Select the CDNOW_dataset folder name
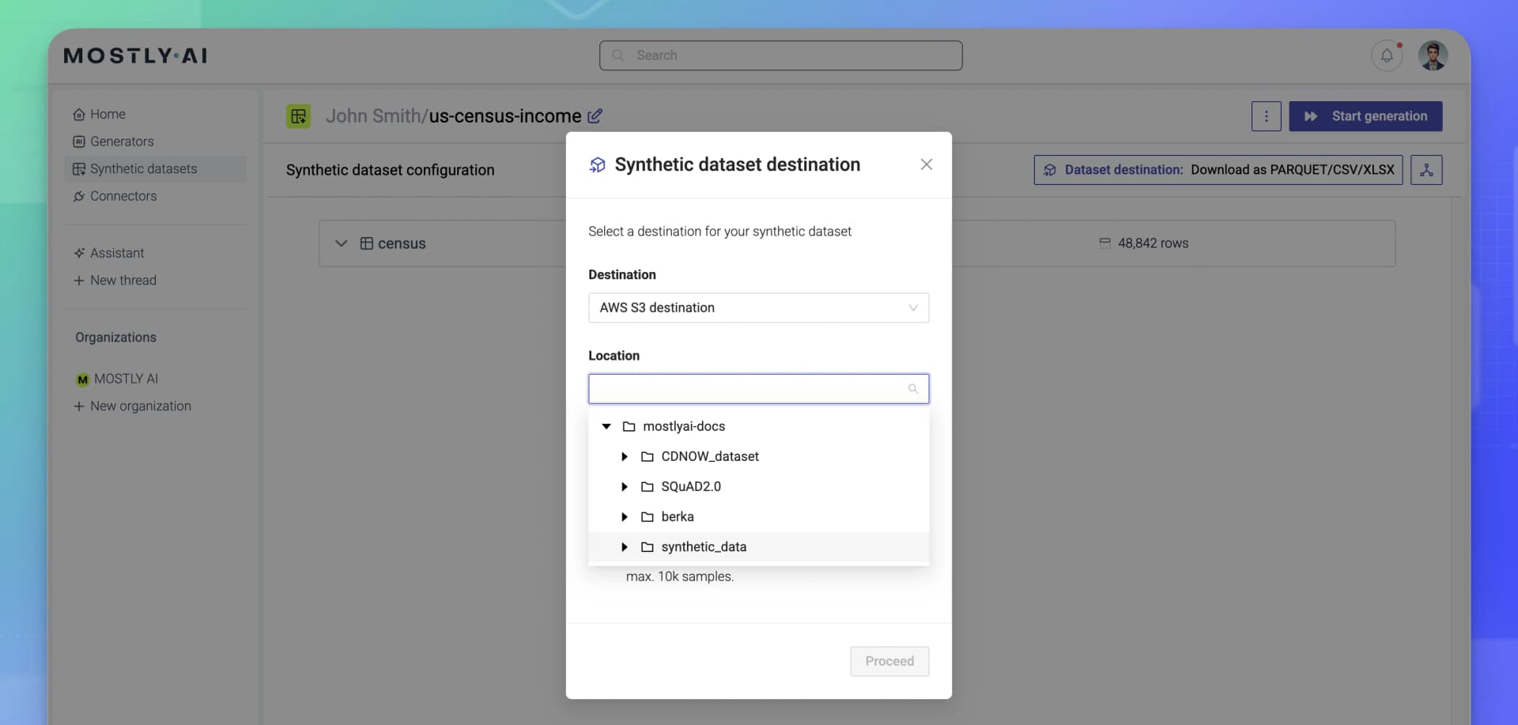1518x725 pixels. coord(710,457)
